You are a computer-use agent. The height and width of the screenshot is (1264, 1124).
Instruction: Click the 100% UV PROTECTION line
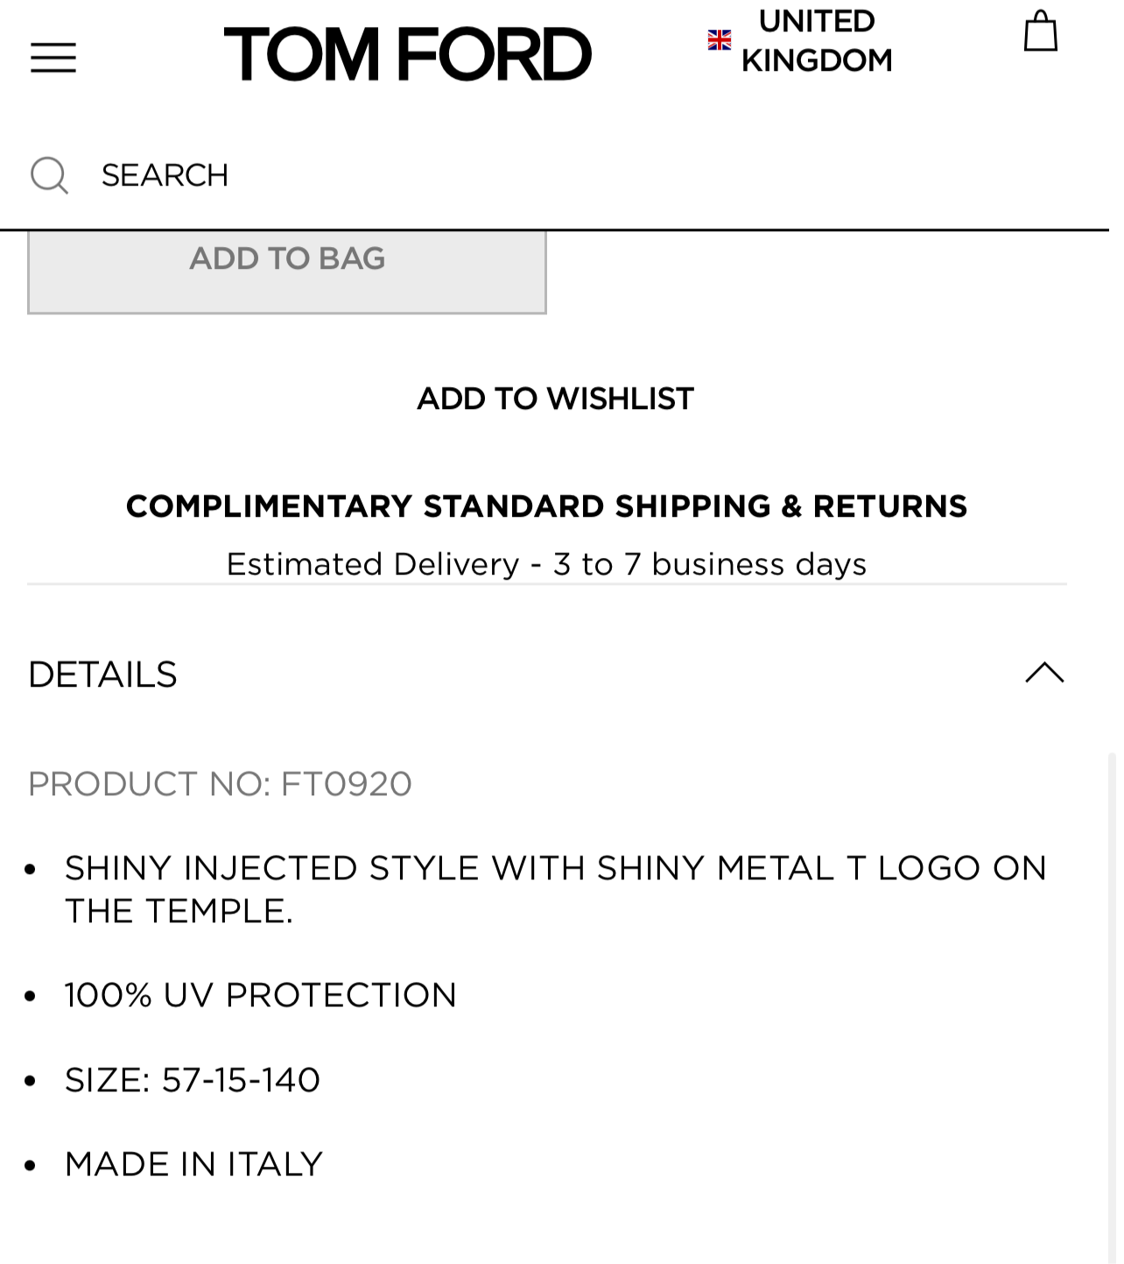[x=260, y=995]
